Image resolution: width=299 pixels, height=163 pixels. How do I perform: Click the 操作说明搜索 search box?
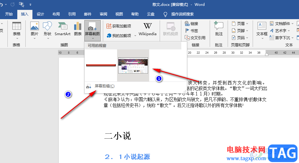coord(183,14)
